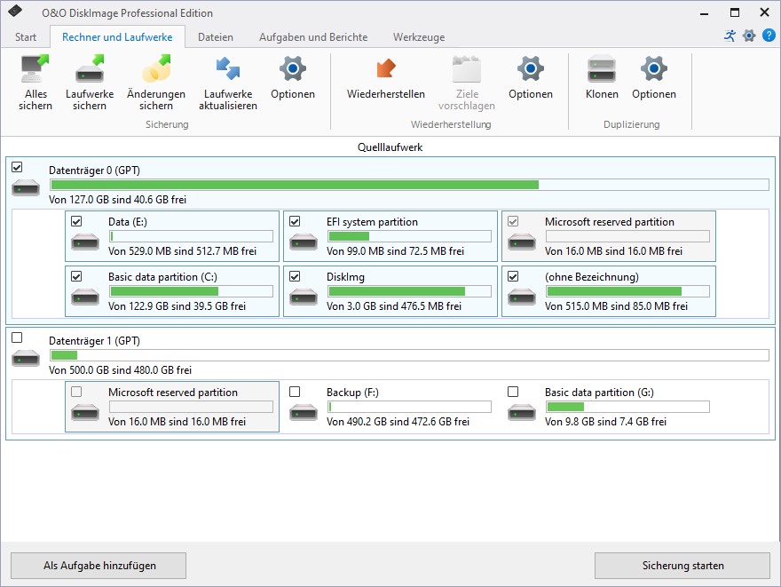Click the Datenträger 0 disk icon
Image resolution: width=781 pixels, height=587 pixels.
pos(26,188)
